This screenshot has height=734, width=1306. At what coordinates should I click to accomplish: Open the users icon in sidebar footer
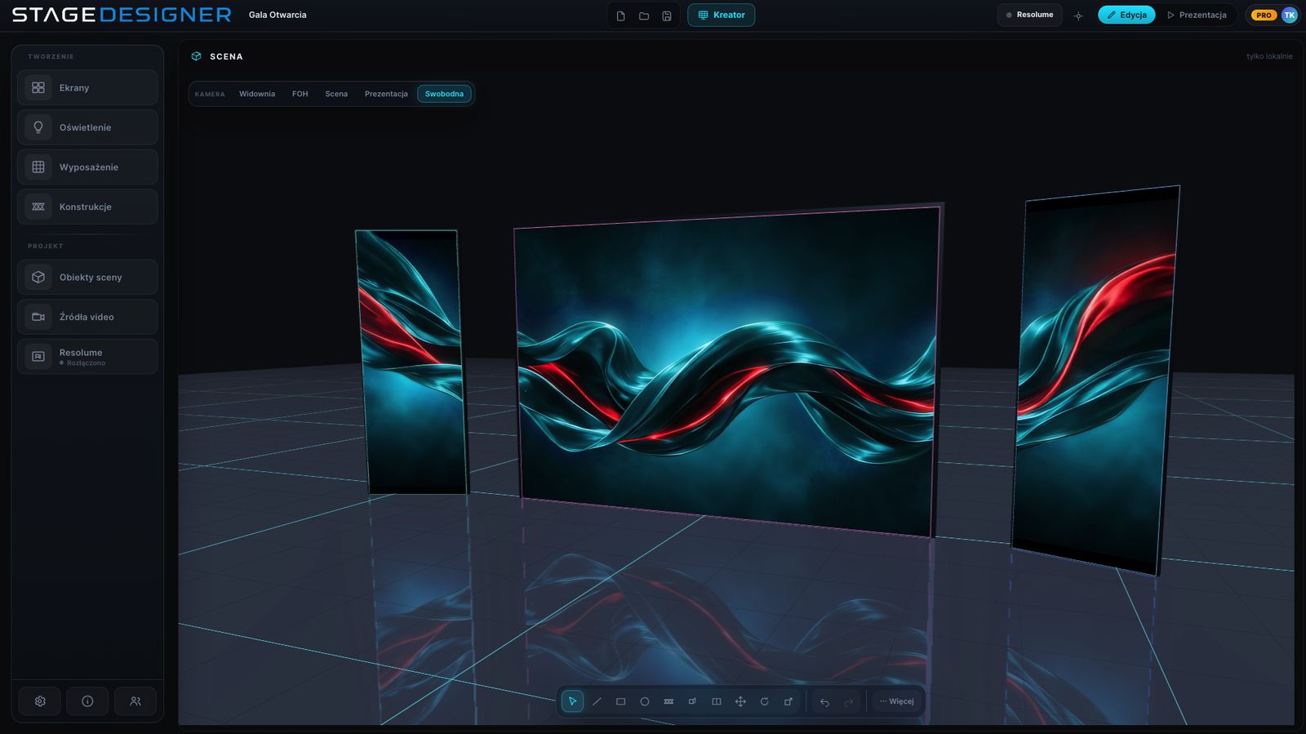[x=135, y=701]
